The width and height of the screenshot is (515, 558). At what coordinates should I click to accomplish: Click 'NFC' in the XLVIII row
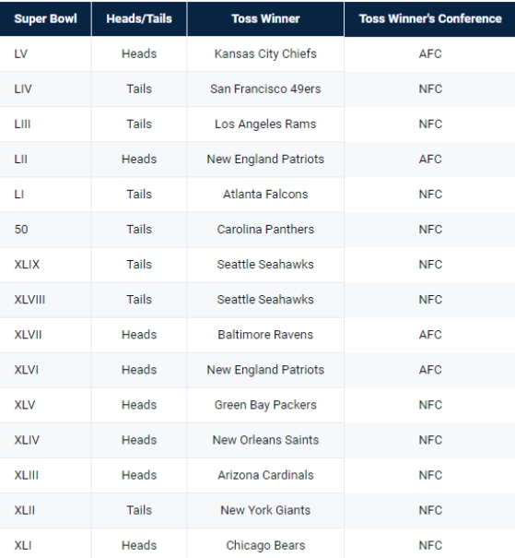pyautogui.click(x=430, y=300)
